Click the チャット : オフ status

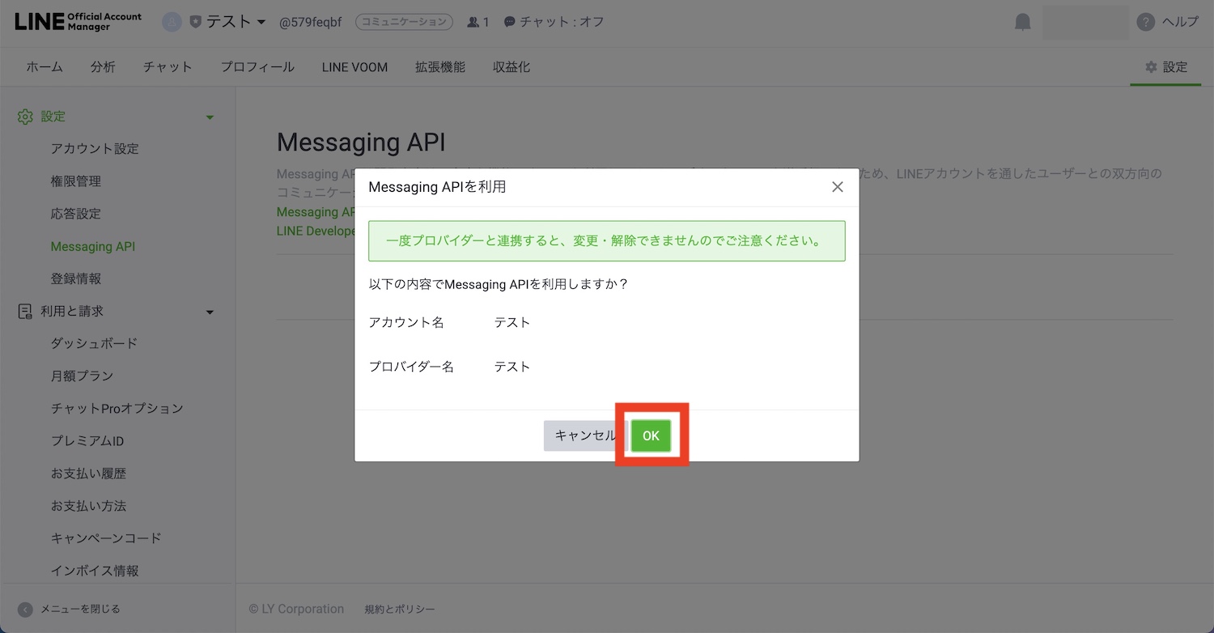click(x=562, y=22)
